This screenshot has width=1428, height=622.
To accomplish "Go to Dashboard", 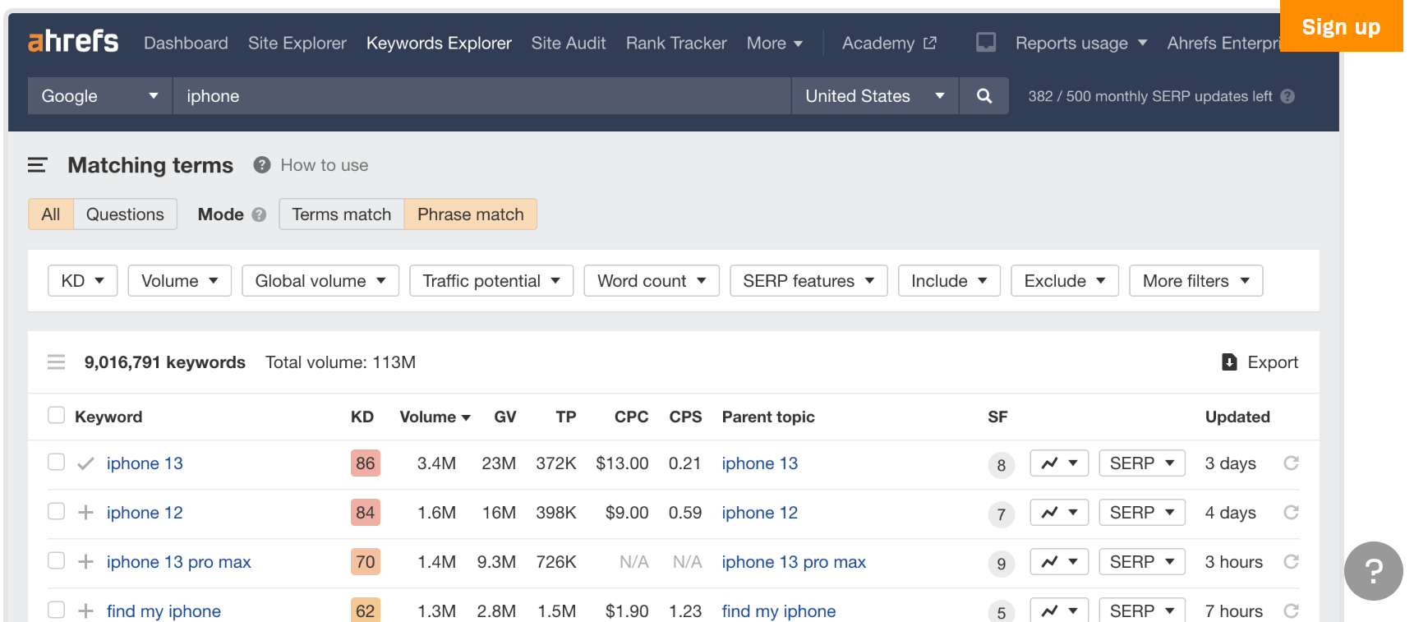I will pyautogui.click(x=186, y=43).
